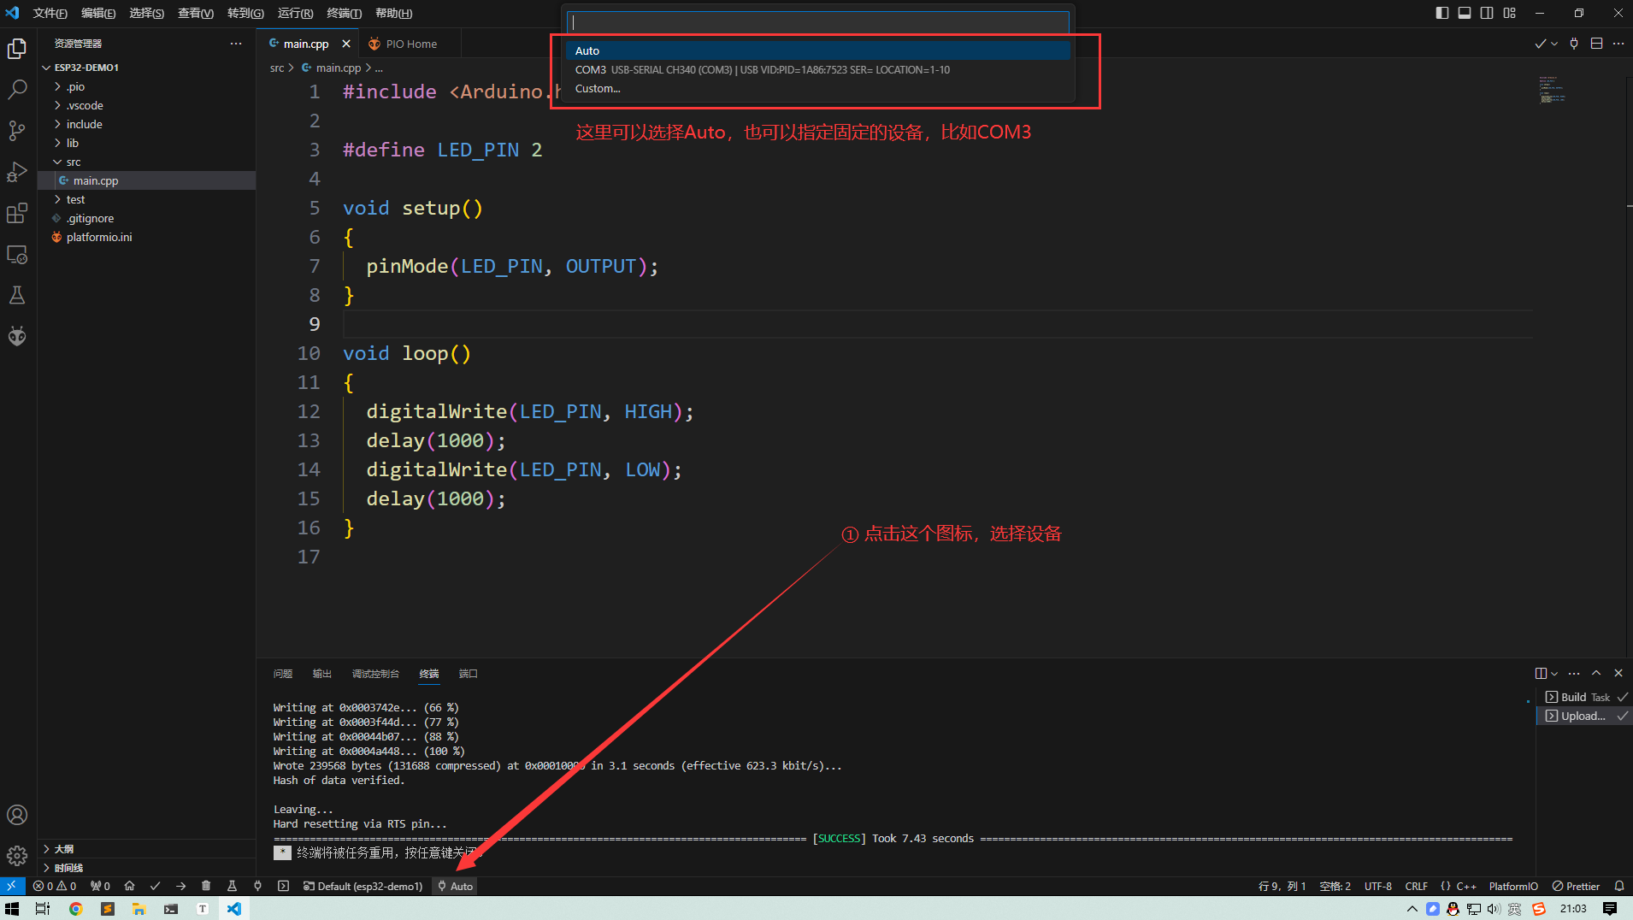Click PlatformIO Upload arrow in status bar
The width and height of the screenshot is (1633, 920).
tap(180, 886)
